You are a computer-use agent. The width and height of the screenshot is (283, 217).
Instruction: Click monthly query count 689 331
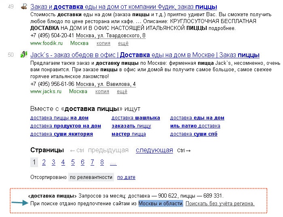click(213, 196)
